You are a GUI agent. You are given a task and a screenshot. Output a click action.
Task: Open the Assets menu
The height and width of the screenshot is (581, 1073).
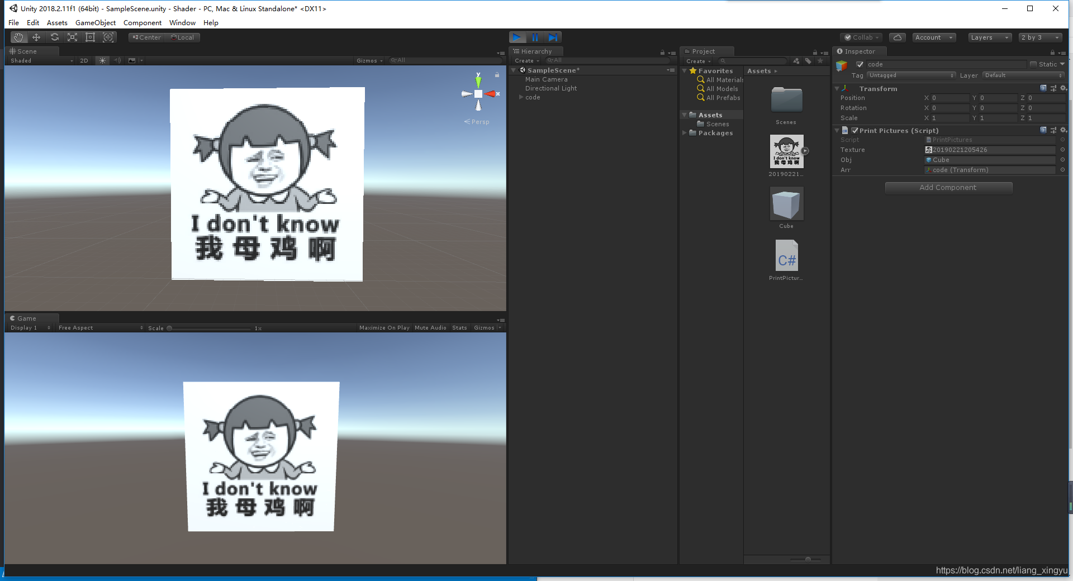click(x=57, y=23)
